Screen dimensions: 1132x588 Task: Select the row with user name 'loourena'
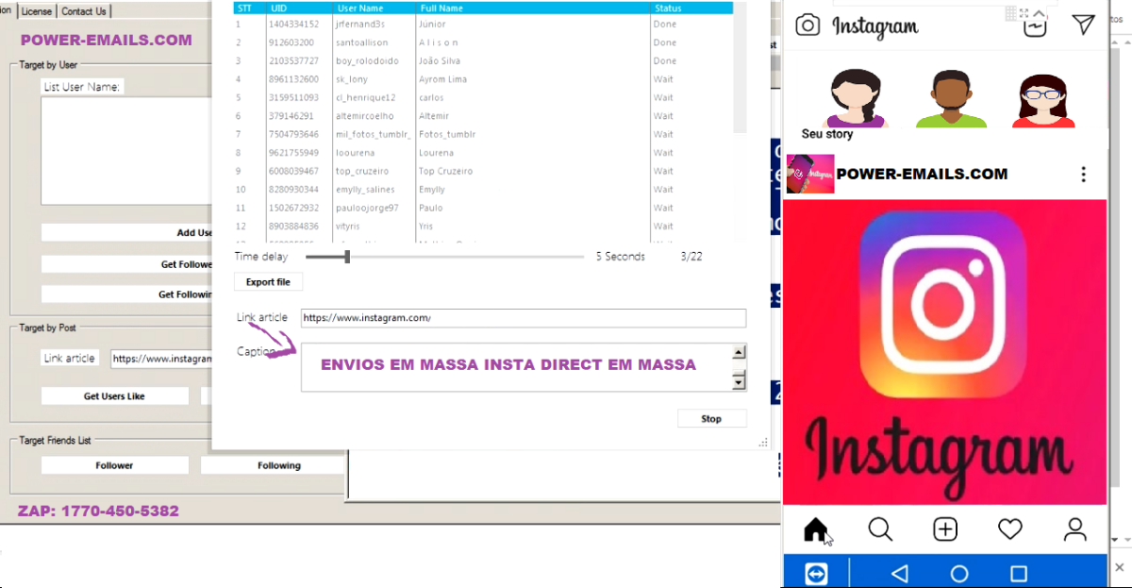tap(484, 153)
